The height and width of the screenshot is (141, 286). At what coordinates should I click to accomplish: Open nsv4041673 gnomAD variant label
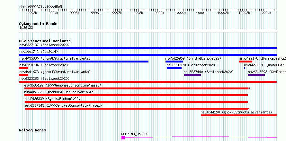[x=55, y=72]
